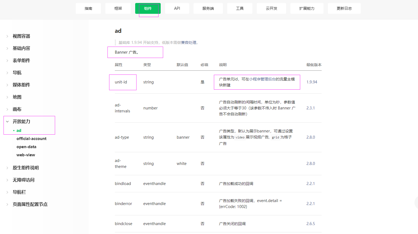Click the 兼容处理 link

coord(188,43)
